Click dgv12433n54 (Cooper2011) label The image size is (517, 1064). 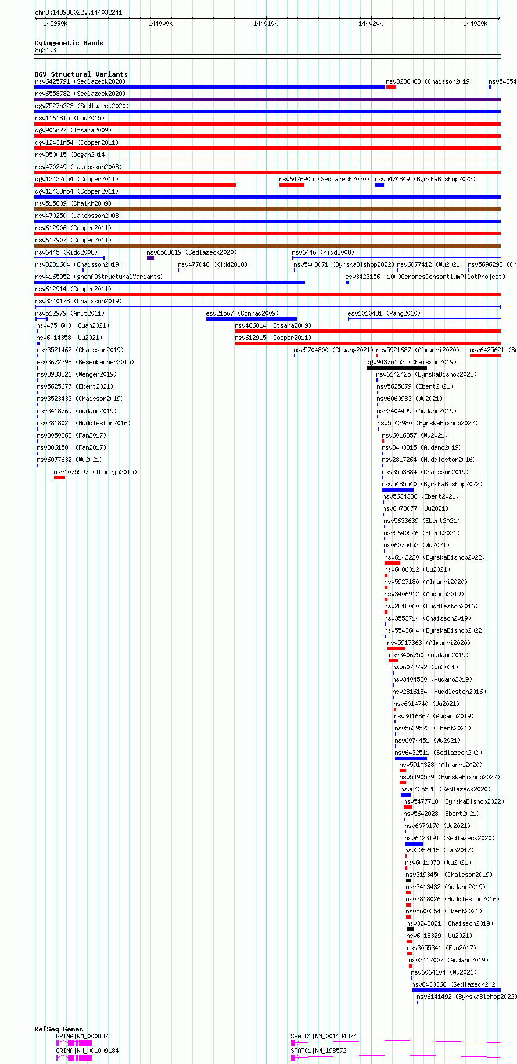[77, 191]
